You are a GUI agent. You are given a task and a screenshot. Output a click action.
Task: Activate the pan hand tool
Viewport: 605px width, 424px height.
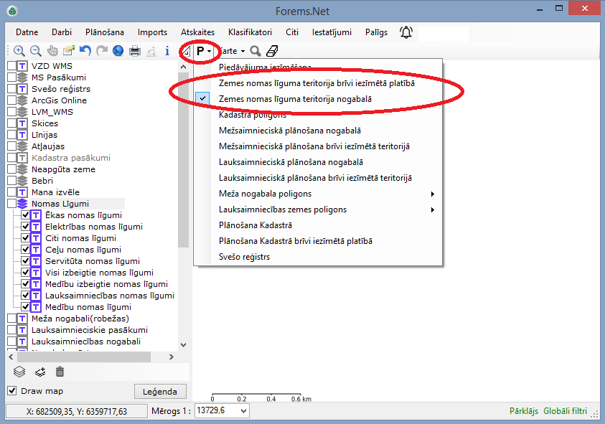pos(52,51)
